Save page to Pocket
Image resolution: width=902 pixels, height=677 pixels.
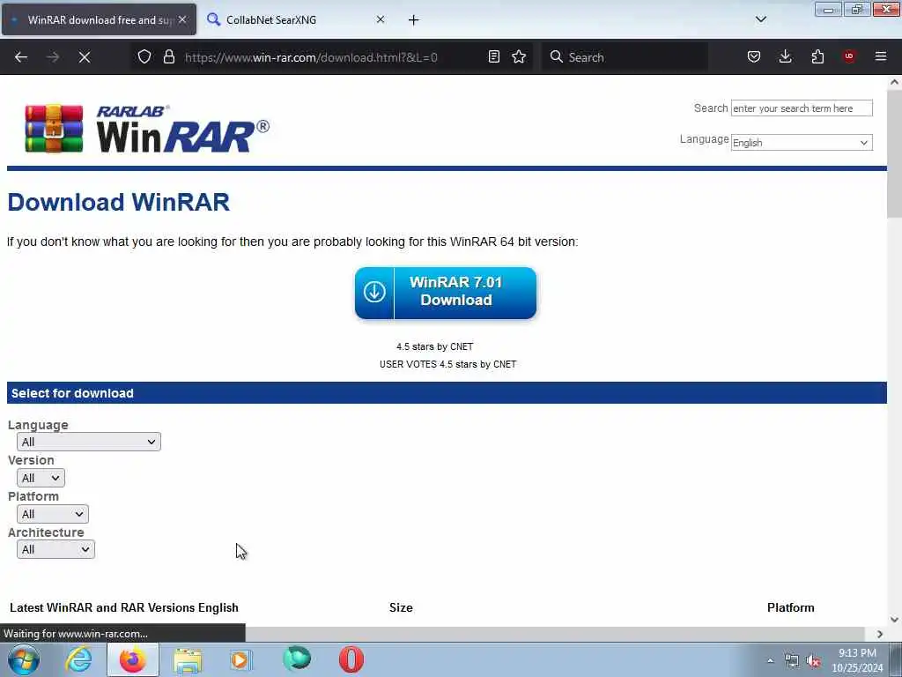tap(754, 56)
